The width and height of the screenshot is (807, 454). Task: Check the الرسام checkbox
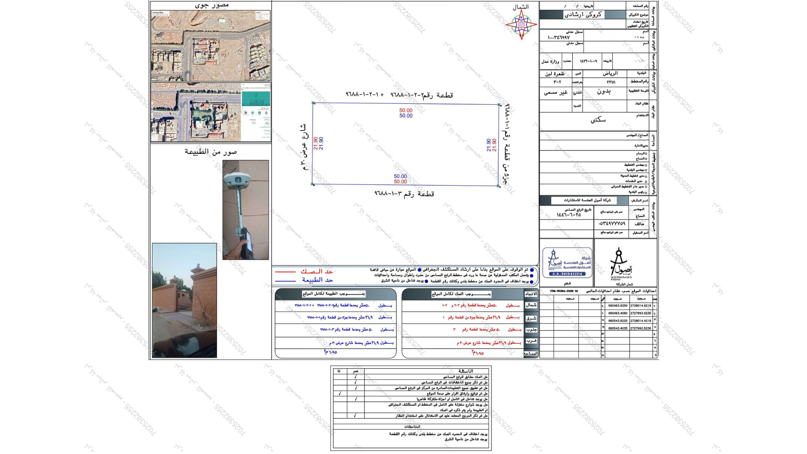click(x=646, y=154)
